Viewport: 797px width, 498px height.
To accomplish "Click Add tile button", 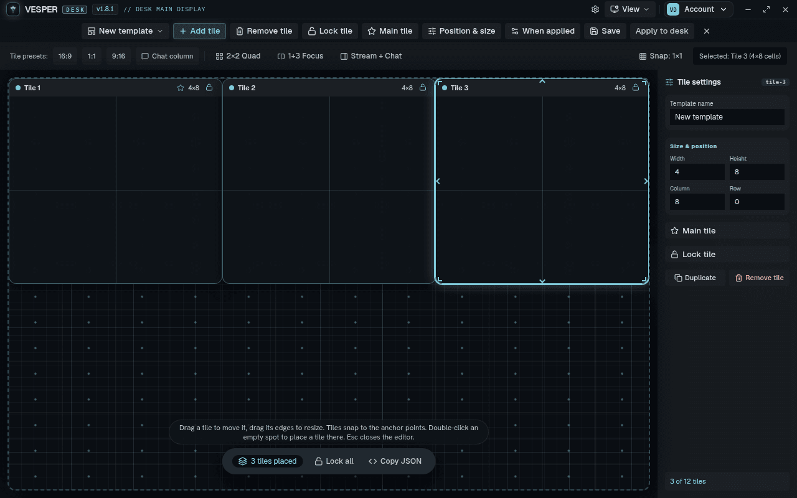I will pos(199,31).
